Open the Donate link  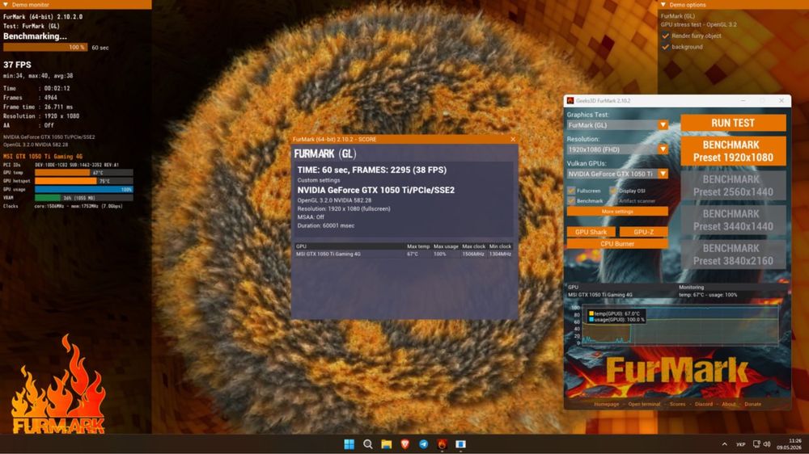pos(752,405)
